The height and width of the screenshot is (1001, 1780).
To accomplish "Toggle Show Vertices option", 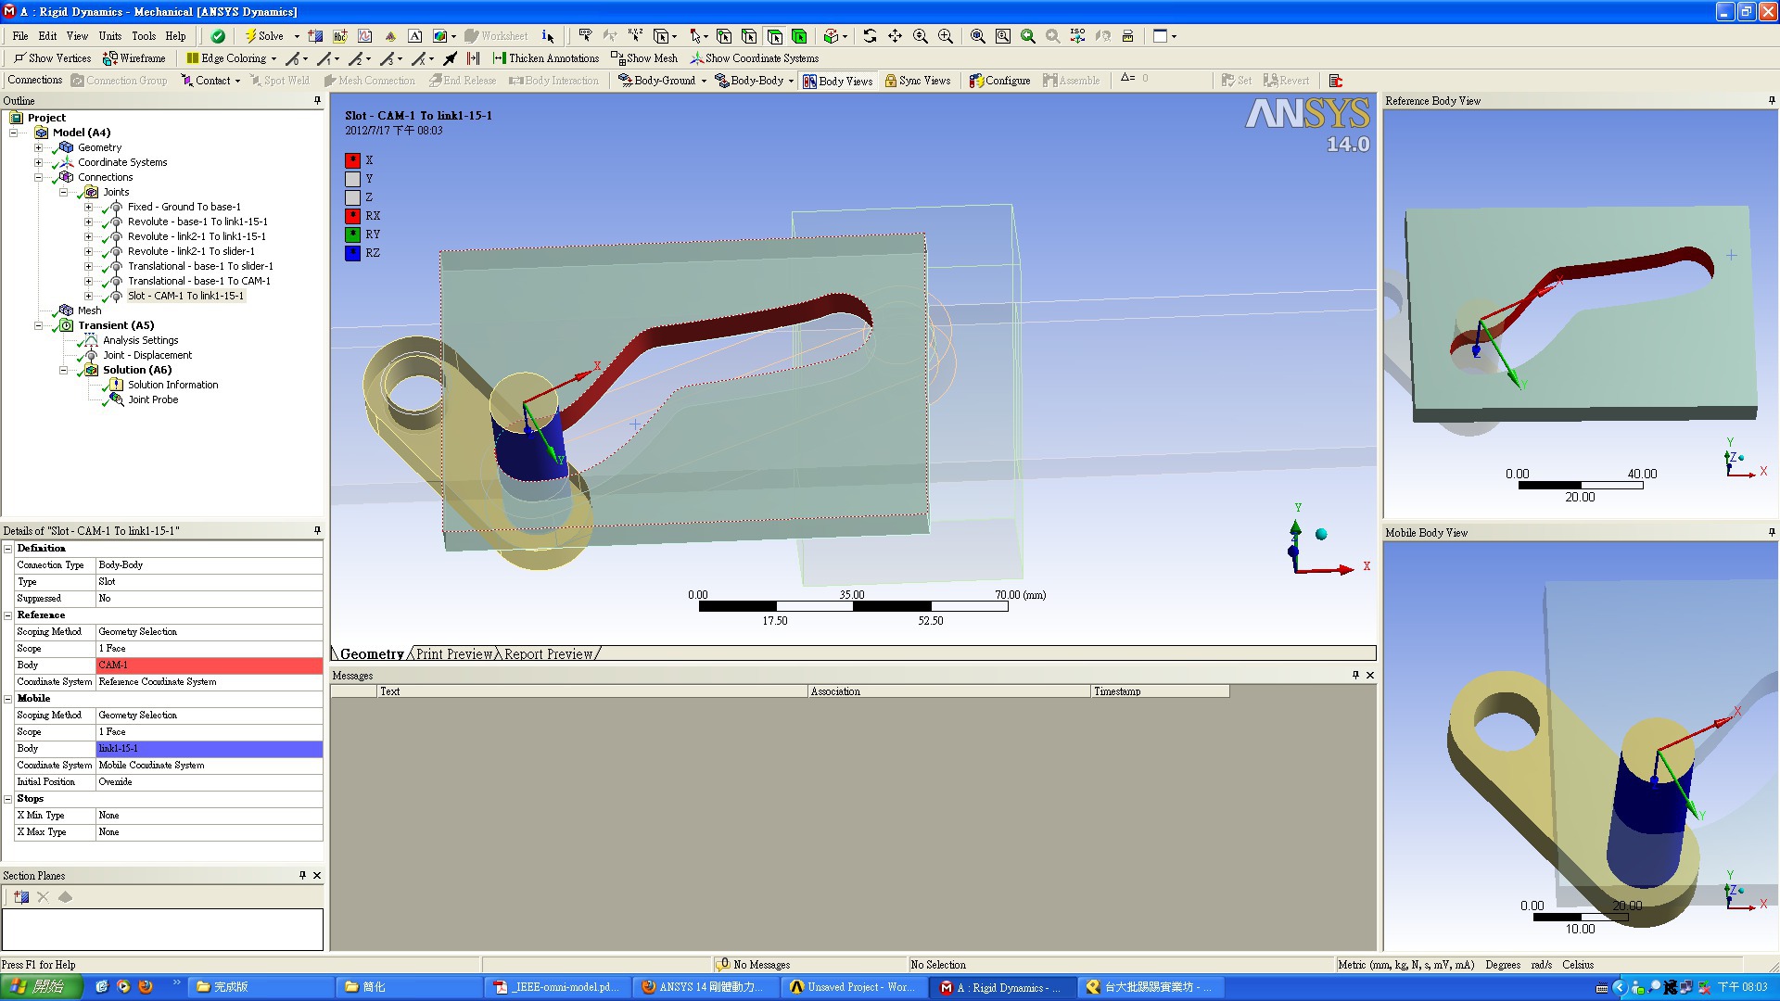I will click(x=52, y=58).
